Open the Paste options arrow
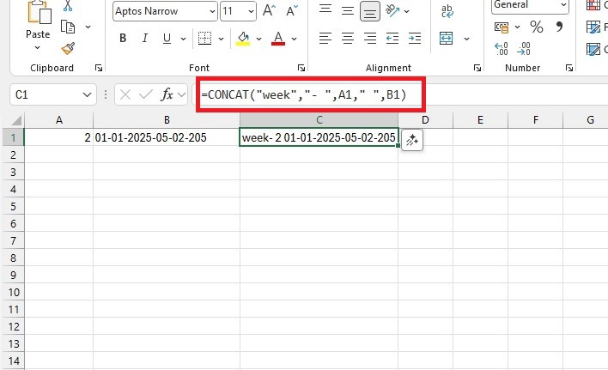 click(37, 48)
